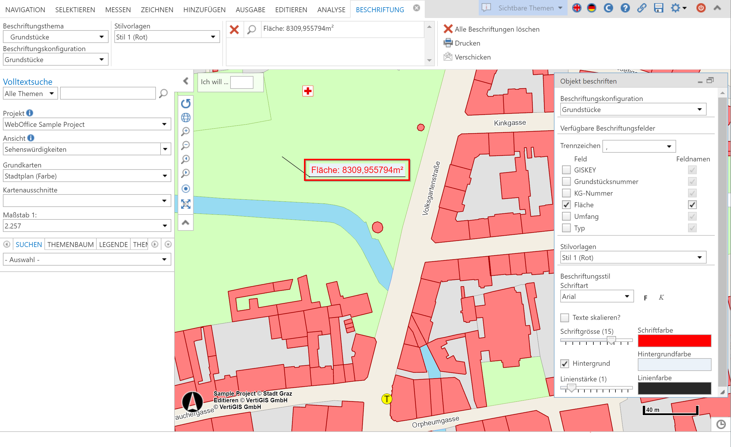Switch to the MESSEN menu tab
Screen dimensions: 731x447
pos(118,10)
